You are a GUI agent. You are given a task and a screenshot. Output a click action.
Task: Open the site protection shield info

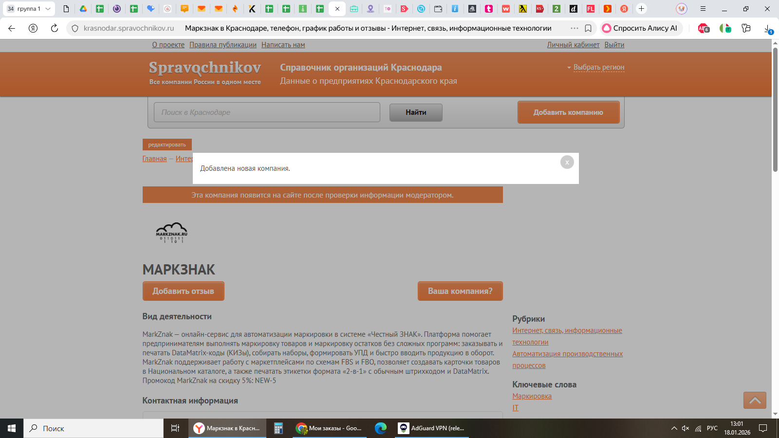pos(75,28)
